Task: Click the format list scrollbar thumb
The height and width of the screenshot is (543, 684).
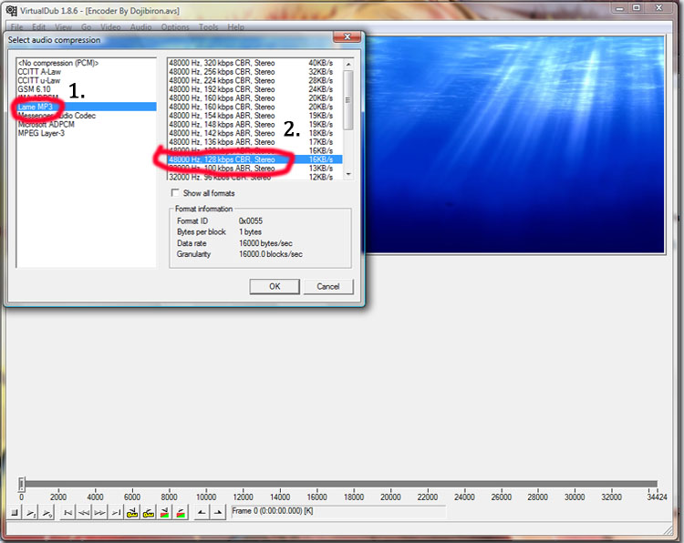Action: [x=348, y=100]
